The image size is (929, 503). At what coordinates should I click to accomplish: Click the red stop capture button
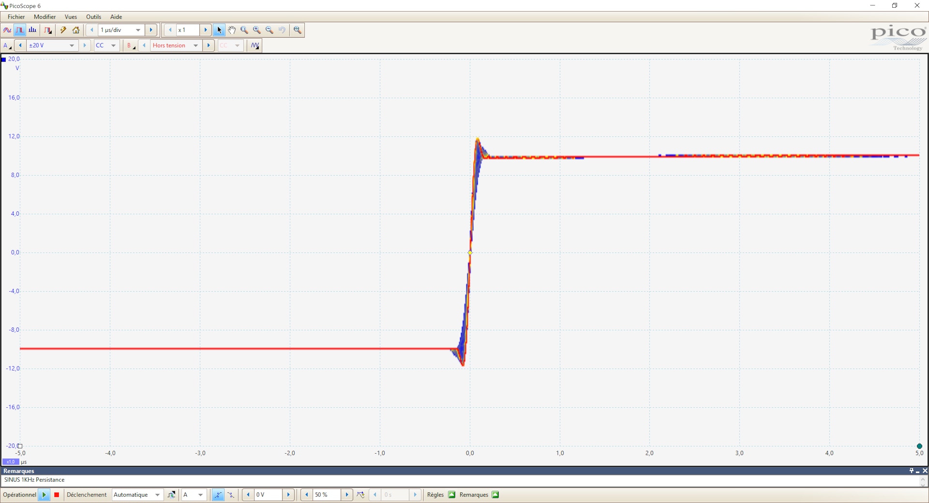[57, 495]
